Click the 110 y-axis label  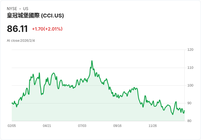[x=190, y=67]
